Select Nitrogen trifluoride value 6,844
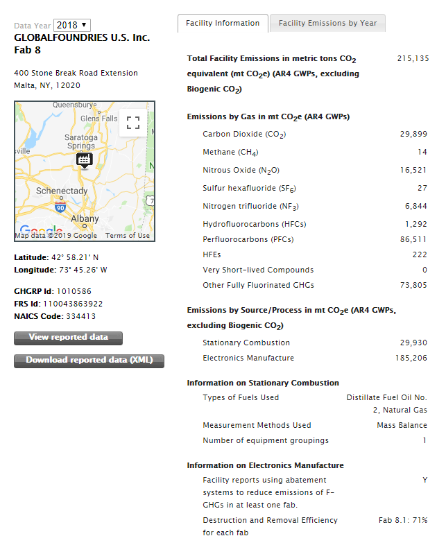 [x=415, y=207]
